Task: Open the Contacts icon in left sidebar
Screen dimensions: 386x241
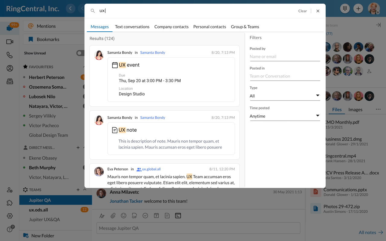Action: coord(10,68)
